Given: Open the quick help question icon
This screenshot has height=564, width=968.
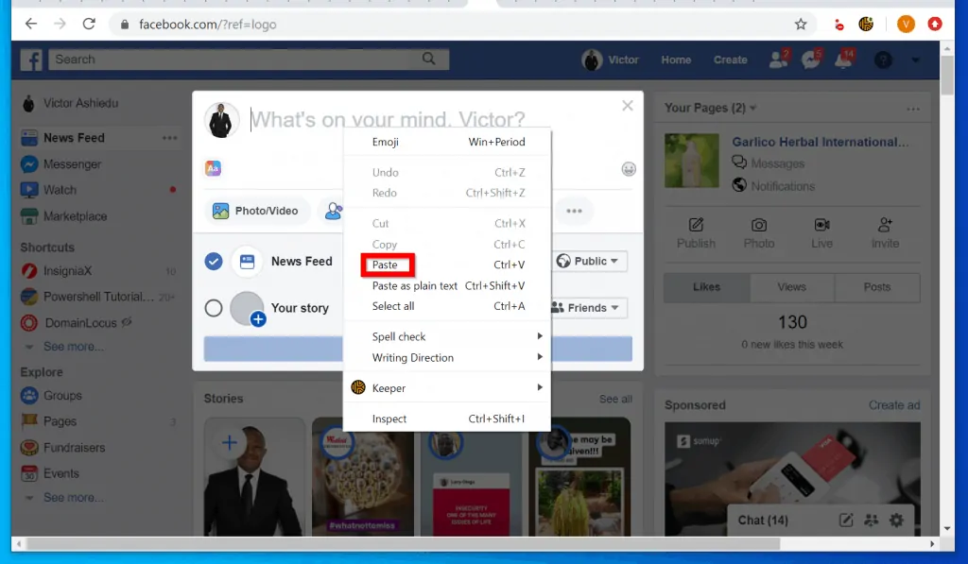Looking at the screenshot, I should tap(884, 60).
